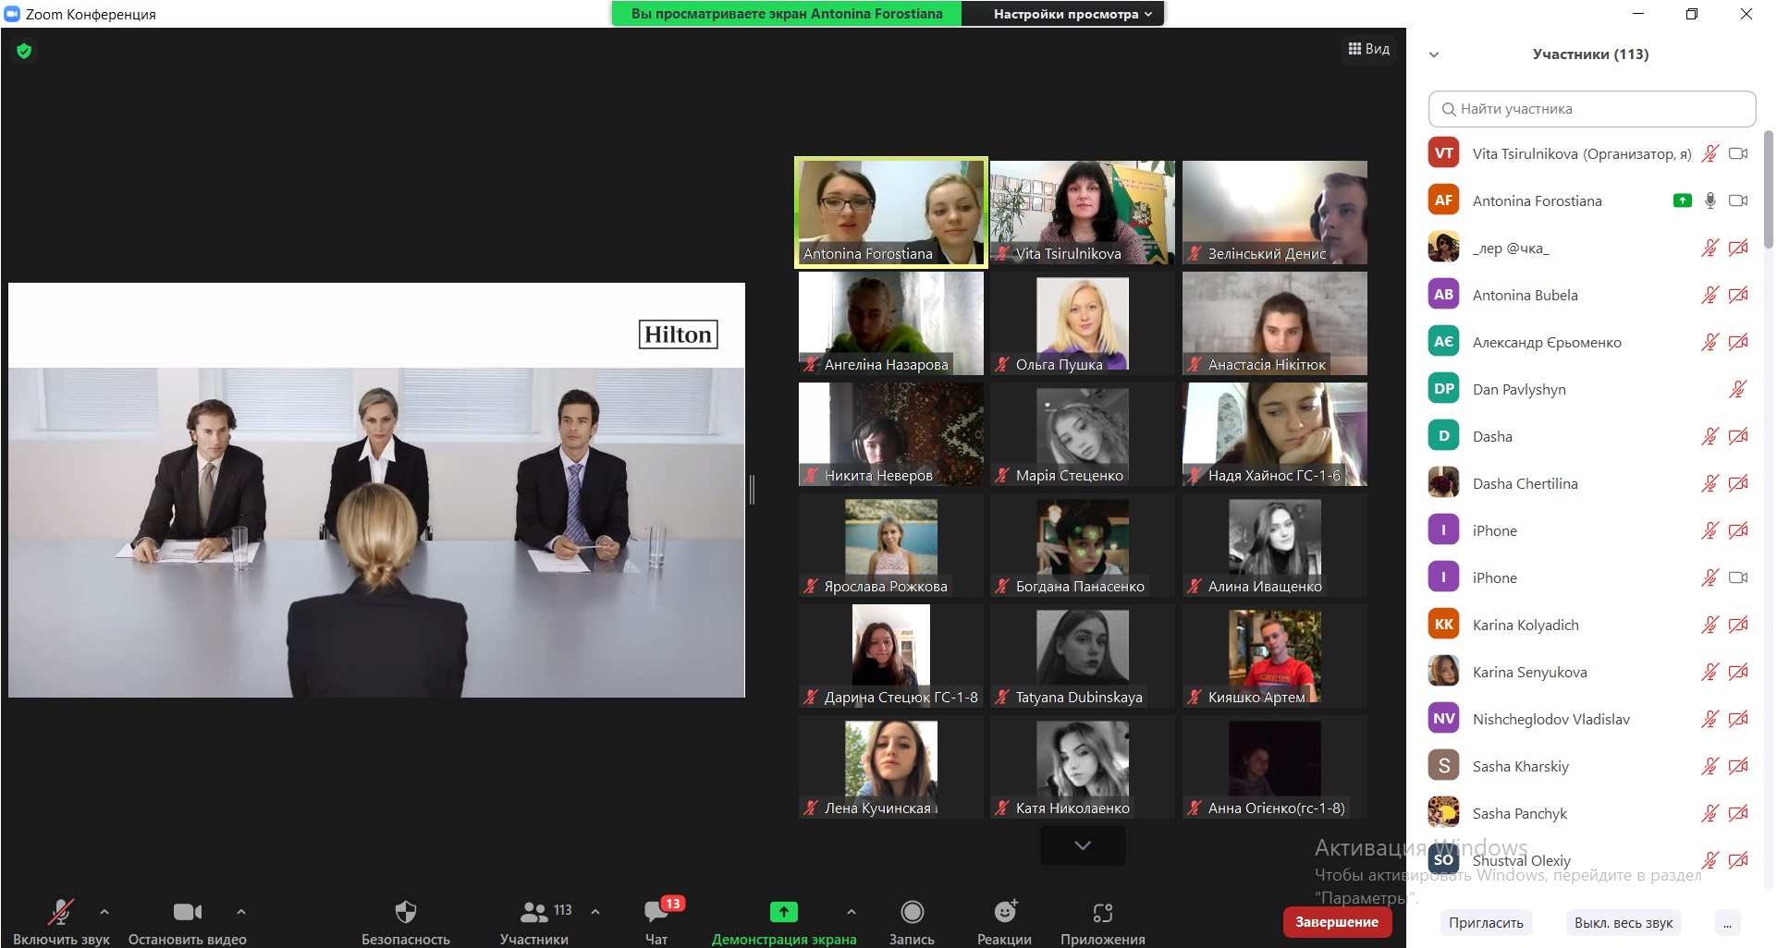Select Sasha Panchyk in participants list
The image size is (1777, 948).
click(x=1590, y=813)
